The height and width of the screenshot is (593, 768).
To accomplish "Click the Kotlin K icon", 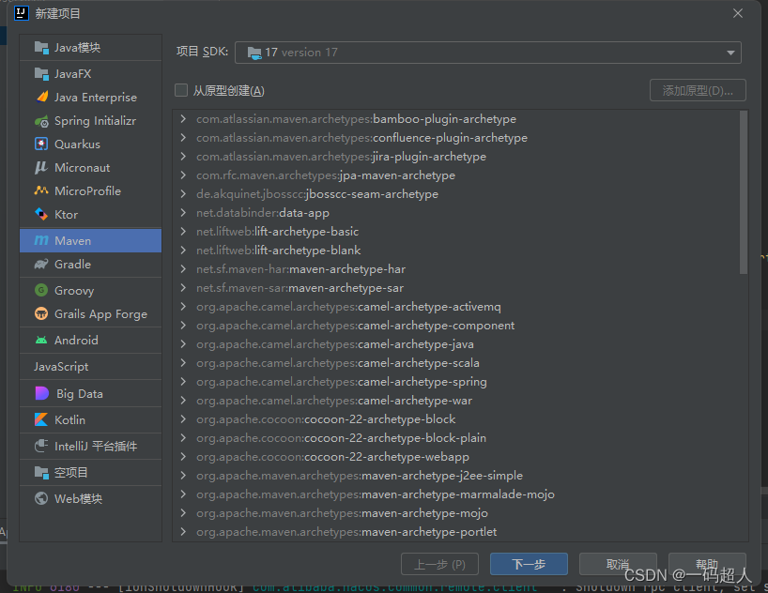I will (41, 419).
